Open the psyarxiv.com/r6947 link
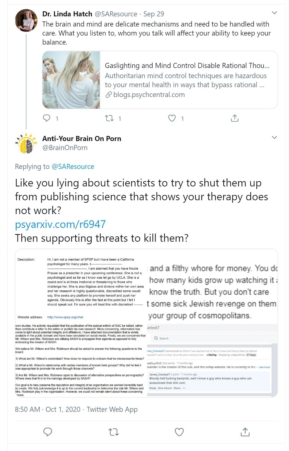This screenshot has width=289, height=451. tap(60, 224)
